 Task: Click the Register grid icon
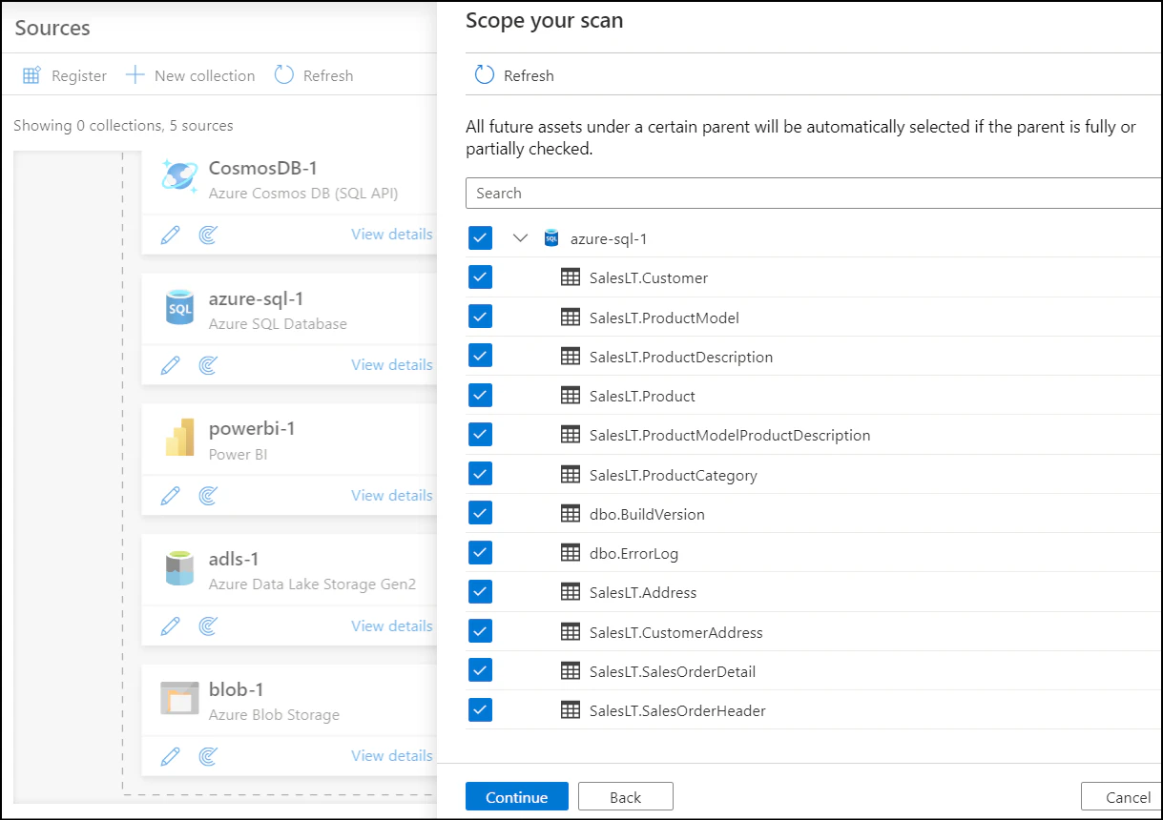(31, 75)
